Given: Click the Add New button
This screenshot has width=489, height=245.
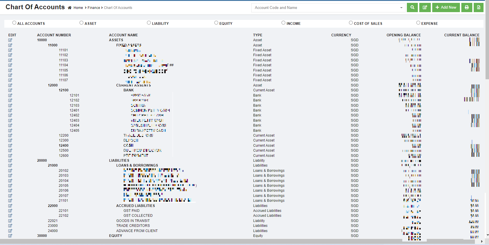Looking at the screenshot, I should coord(446,7).
